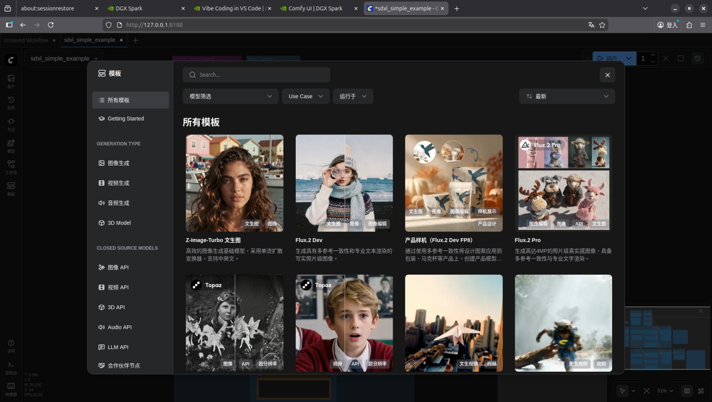Click the ComfyUI logo icon in sidebar
This screenshot has height=402, width=712.
click(x=11, y=60)
